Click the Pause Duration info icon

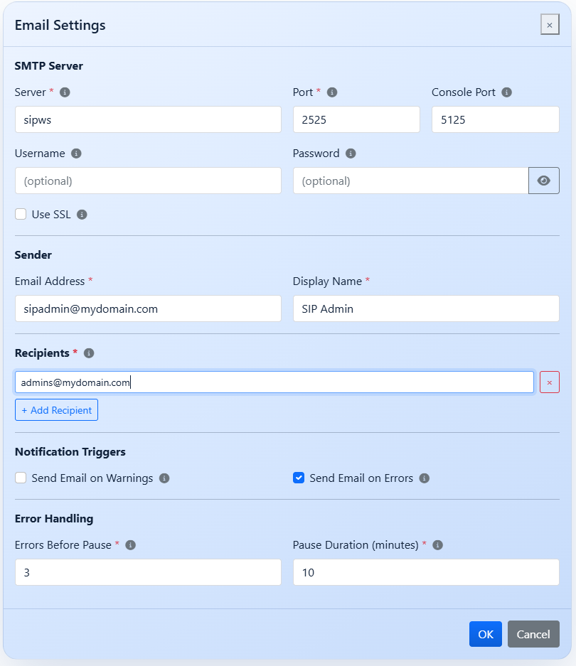coord(438,545)
